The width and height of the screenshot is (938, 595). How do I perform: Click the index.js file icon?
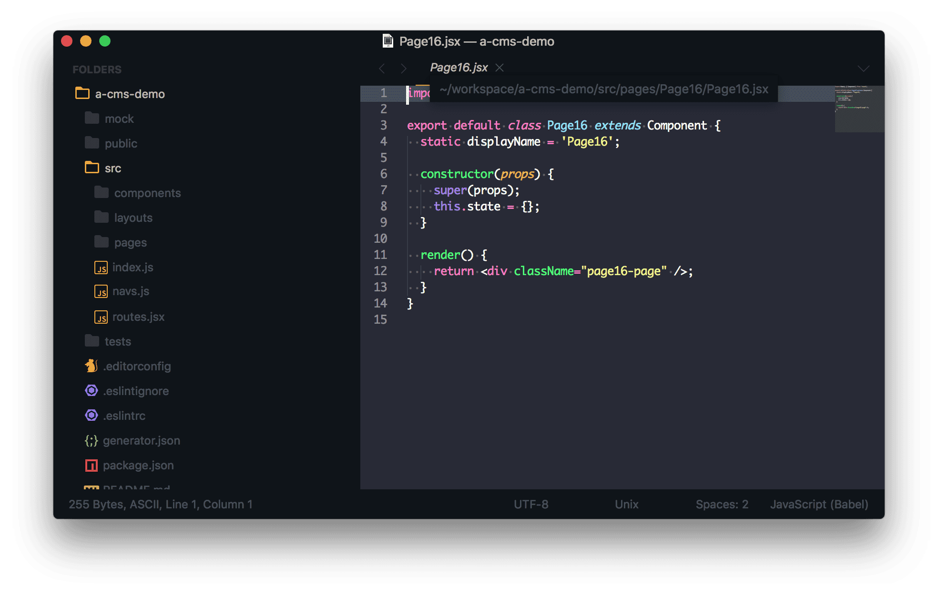tap(101, 268)
